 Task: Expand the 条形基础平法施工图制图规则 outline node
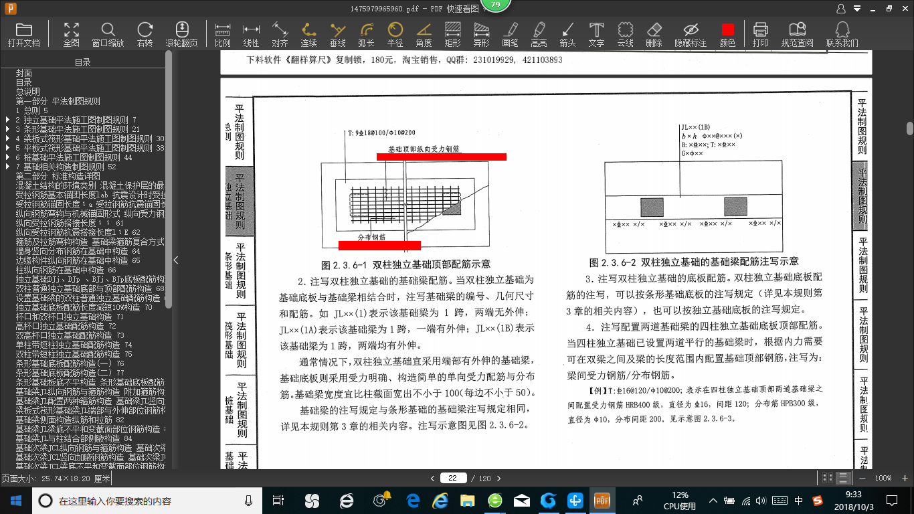[7, 129]
